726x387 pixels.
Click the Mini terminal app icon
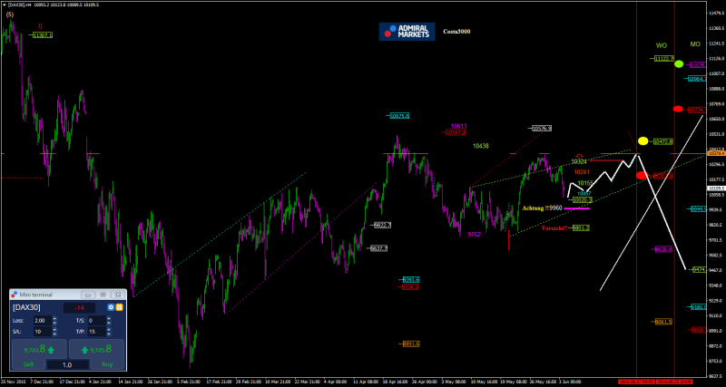point(15,295)
